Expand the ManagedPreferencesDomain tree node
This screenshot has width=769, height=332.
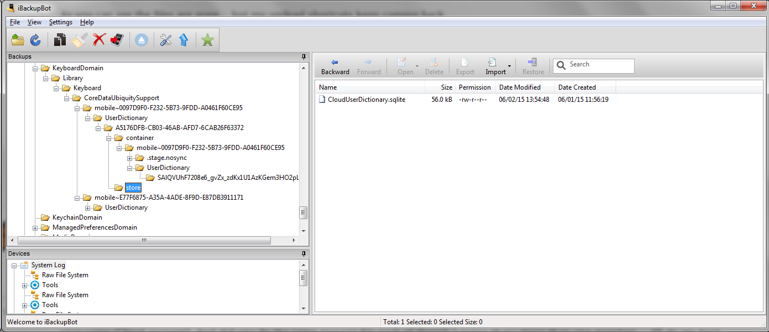35,227
